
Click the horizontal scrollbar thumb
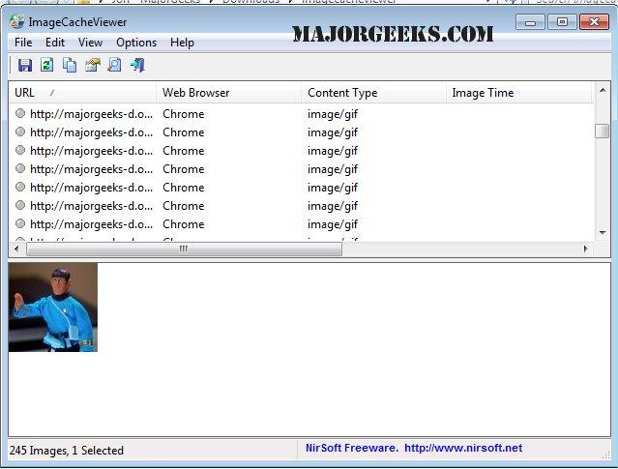pyautogui.click(x=184, y=249)
